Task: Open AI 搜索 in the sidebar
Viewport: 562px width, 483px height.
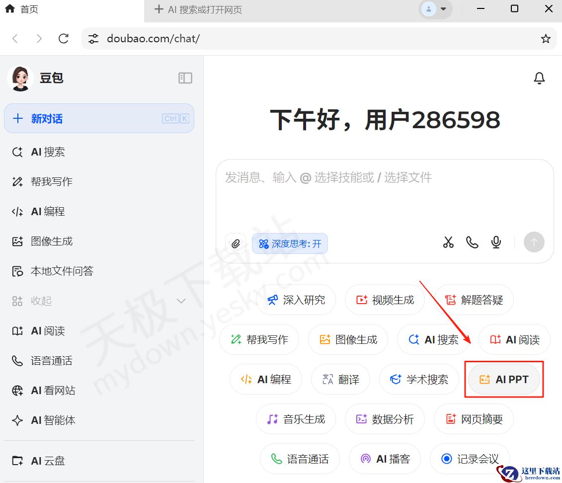Action: coord(99,152)
